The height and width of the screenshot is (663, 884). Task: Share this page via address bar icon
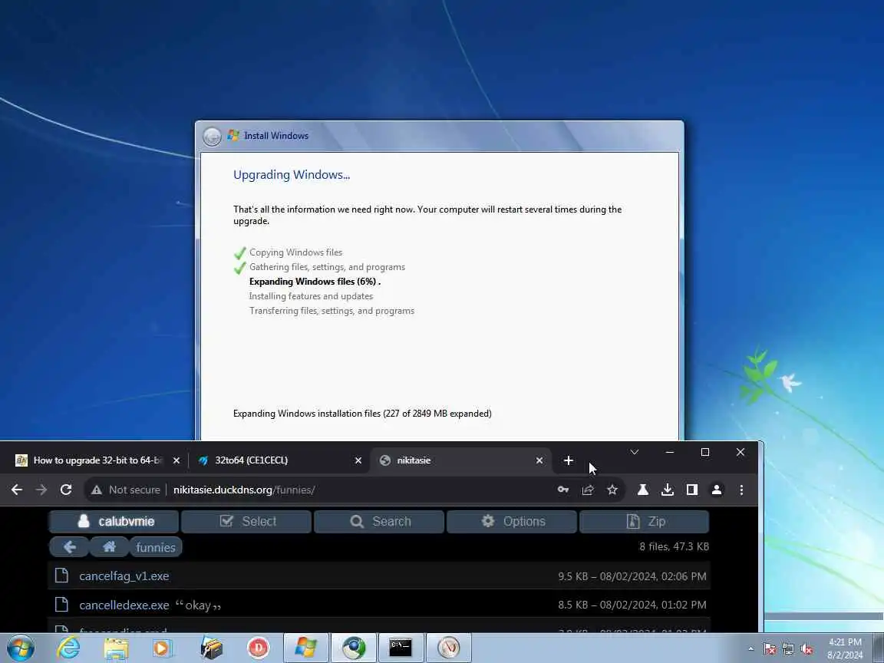(x=588, y=490)
